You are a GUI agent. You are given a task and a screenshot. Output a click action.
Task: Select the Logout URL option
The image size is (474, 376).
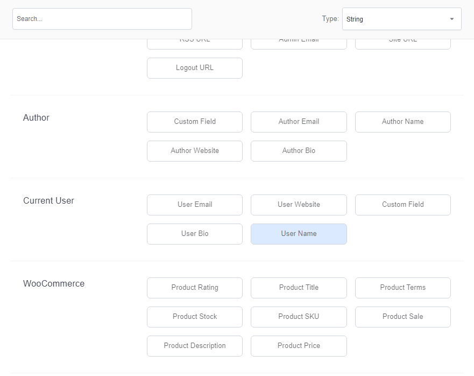(195, 68)
